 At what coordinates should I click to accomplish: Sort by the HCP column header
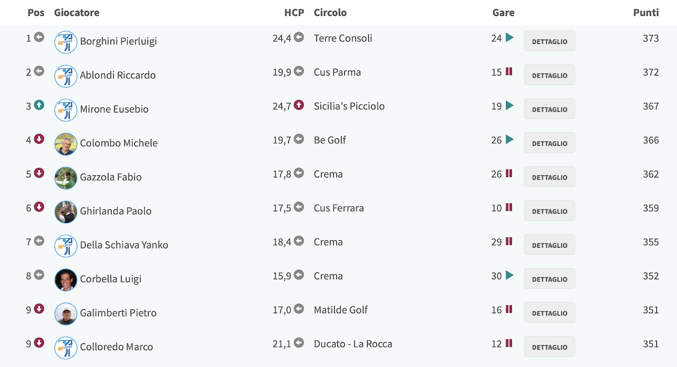click(x=294, y=12)
